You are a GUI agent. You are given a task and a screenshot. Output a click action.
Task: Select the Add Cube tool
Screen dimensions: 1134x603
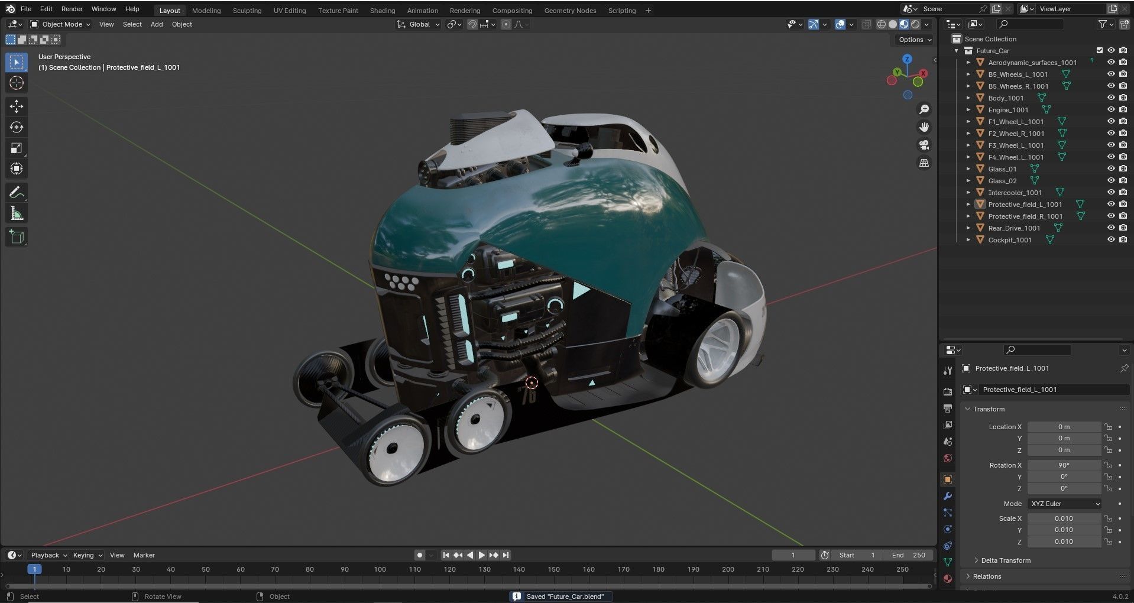click(17, 237)
